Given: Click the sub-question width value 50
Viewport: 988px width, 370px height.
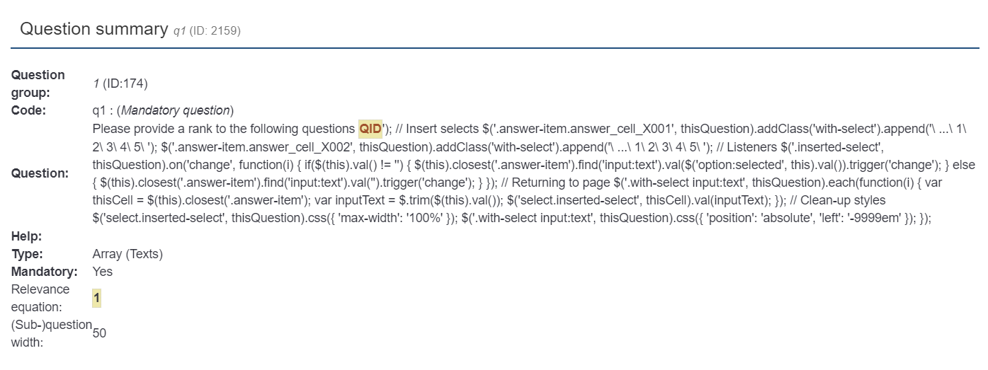Looking at the screenshot, I should (x=99, y=333).
